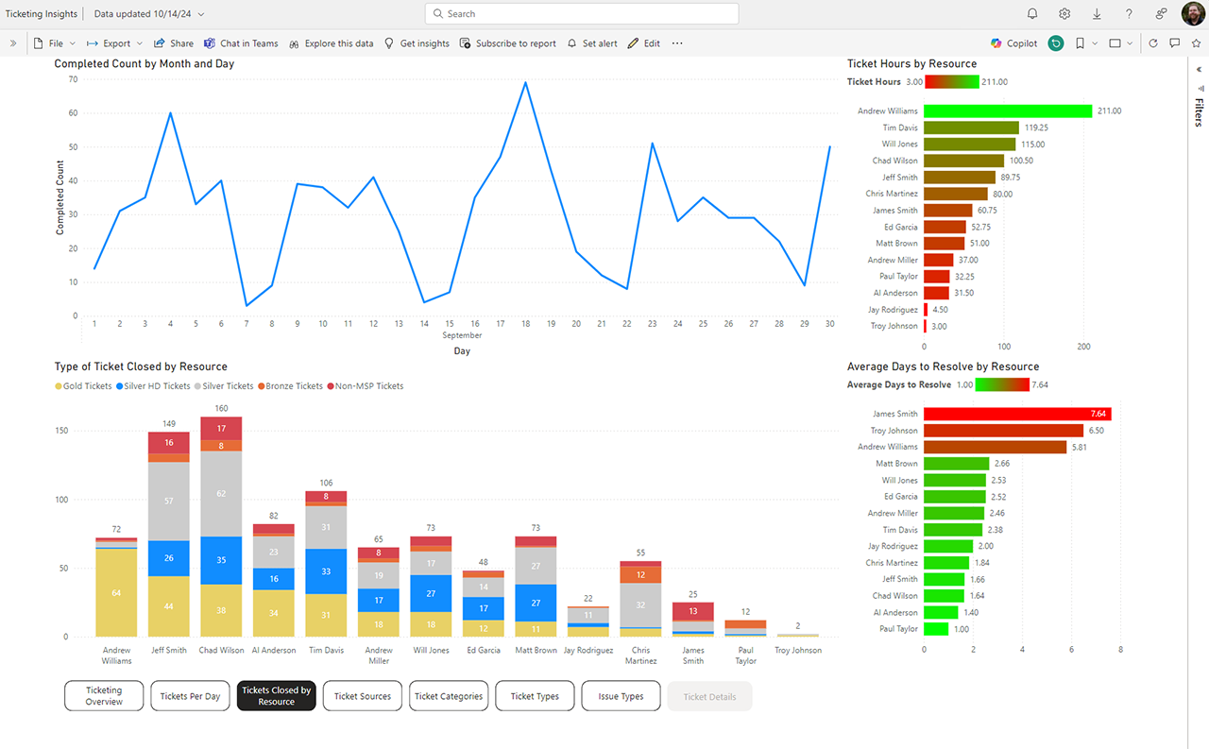Select Silver HD Tickets legend item

point(153,386)
